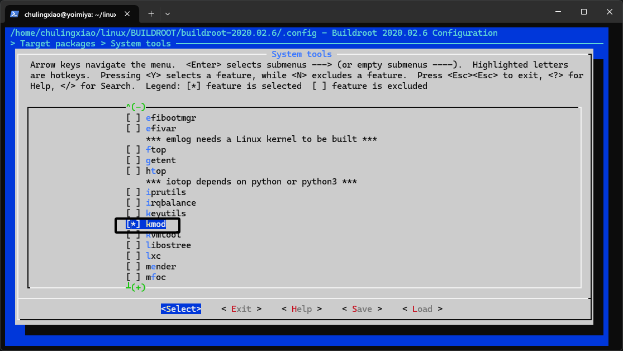Screen dimensions: 623x351
Task: Select the iprutils entry label
Action: point(166,192)
